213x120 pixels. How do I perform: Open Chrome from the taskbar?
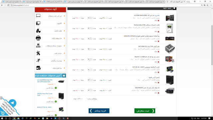point(14,118)
